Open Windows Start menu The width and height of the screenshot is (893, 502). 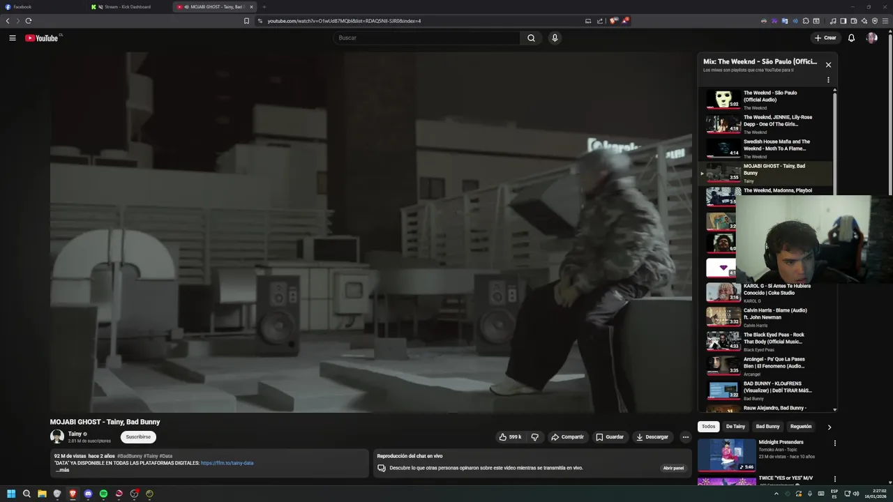tap(11, 494)
